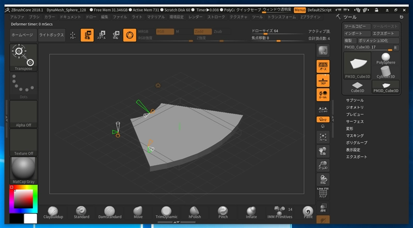Screen dimensions: 413x228
Task: Click the ツールコピー button
Action: pyautogui.click(x=357, y=26)
